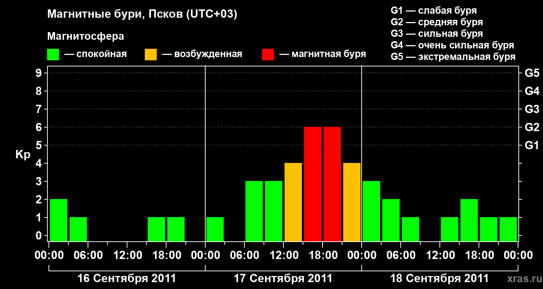Click the yellow bar starting 12:00 on 17 Сентября
Image resolution: width=543 pixels, height=289 pixels.
[293, 202]
